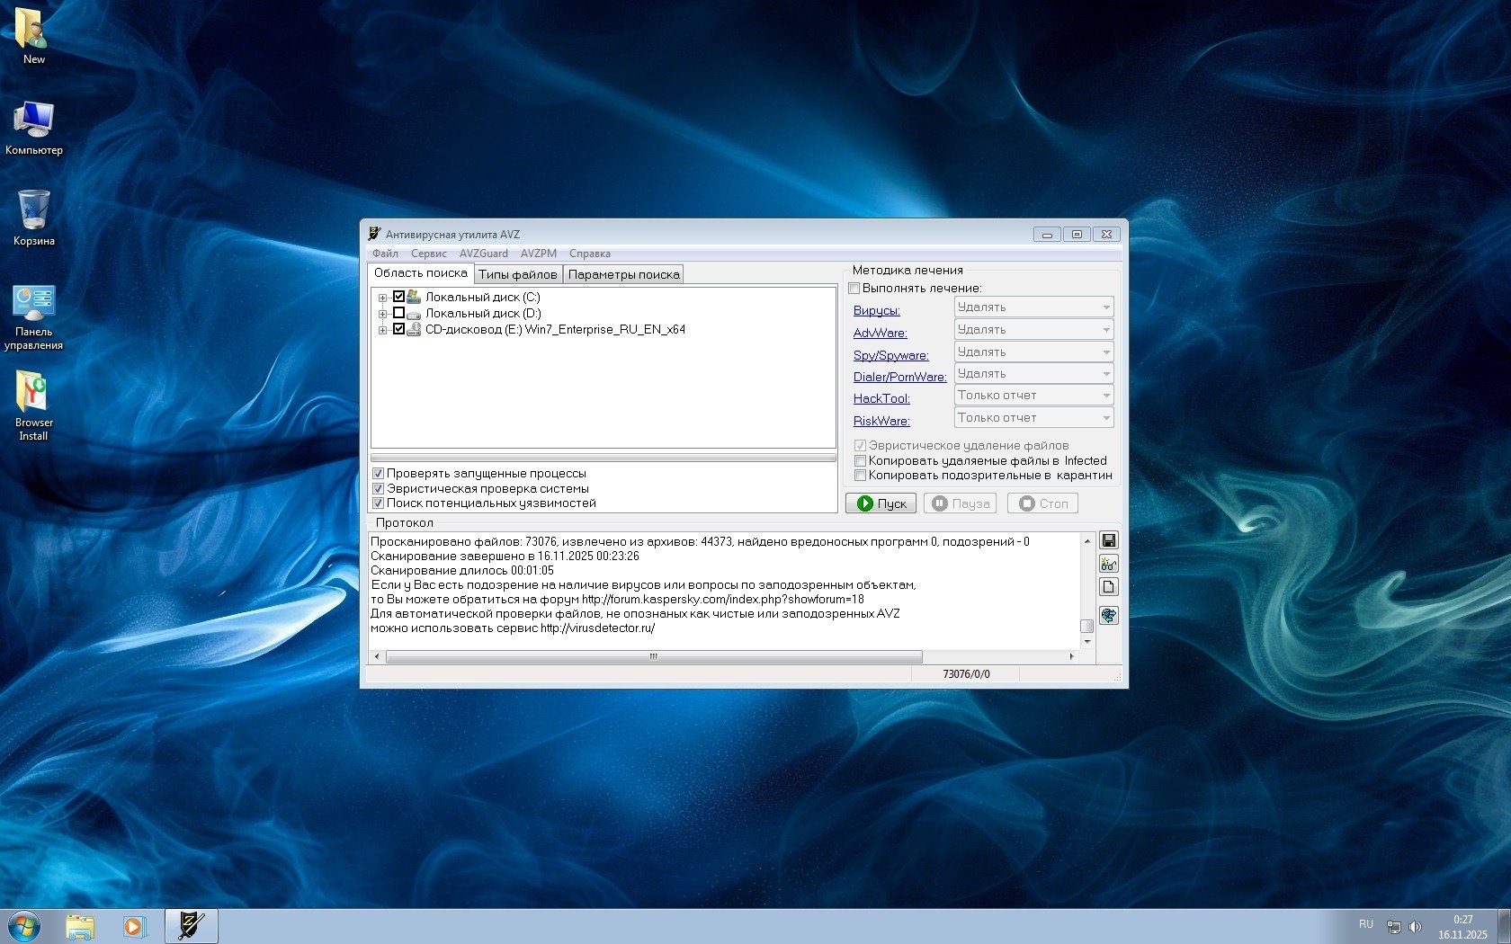Click the glasses view protocol icon
The height and width of the screenshot is (944, 1511).
point(1109,564)
